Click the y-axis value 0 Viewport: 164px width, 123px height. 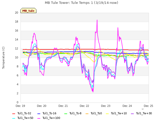(17, 102)
